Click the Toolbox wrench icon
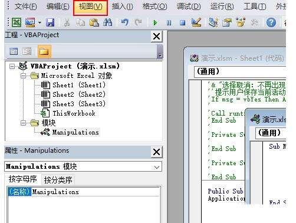 point(255,23)
